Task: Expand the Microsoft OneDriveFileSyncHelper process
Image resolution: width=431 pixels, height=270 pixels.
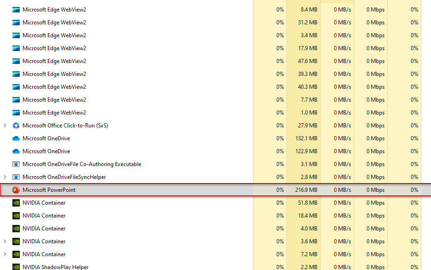Action: (x=5, y=177)
